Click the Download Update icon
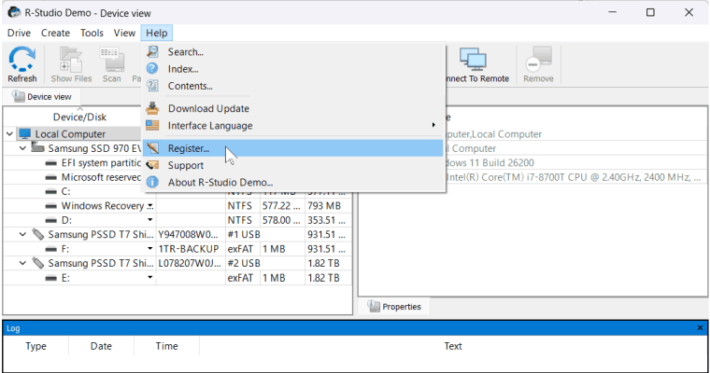710x373 pixels. pyautogui.click(x=152, y=108)
